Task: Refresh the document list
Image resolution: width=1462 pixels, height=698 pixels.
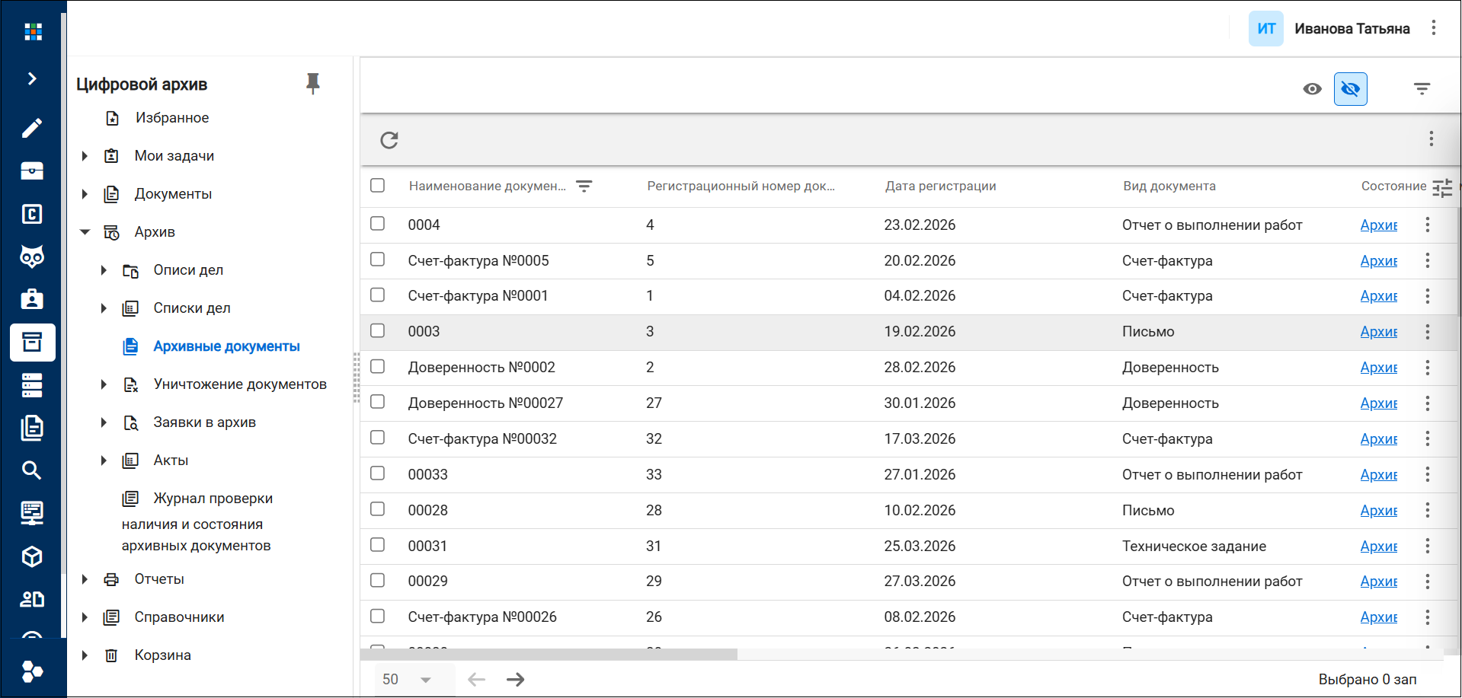Action: 389,140
